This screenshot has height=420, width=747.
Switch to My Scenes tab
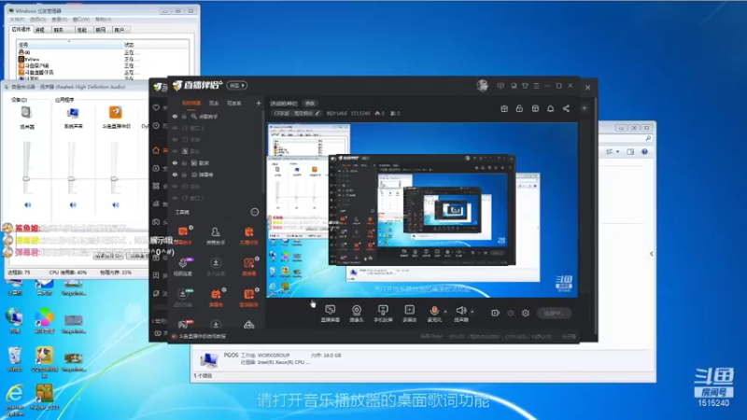(x=191, y=103)
